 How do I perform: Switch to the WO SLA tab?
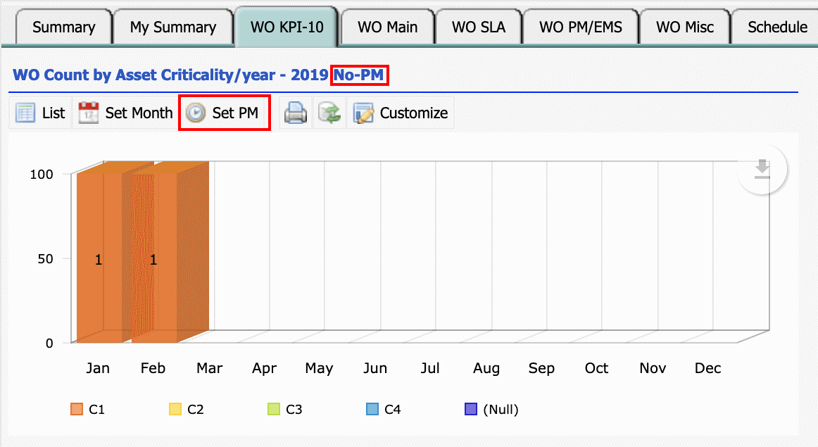(x=479, y=27)
